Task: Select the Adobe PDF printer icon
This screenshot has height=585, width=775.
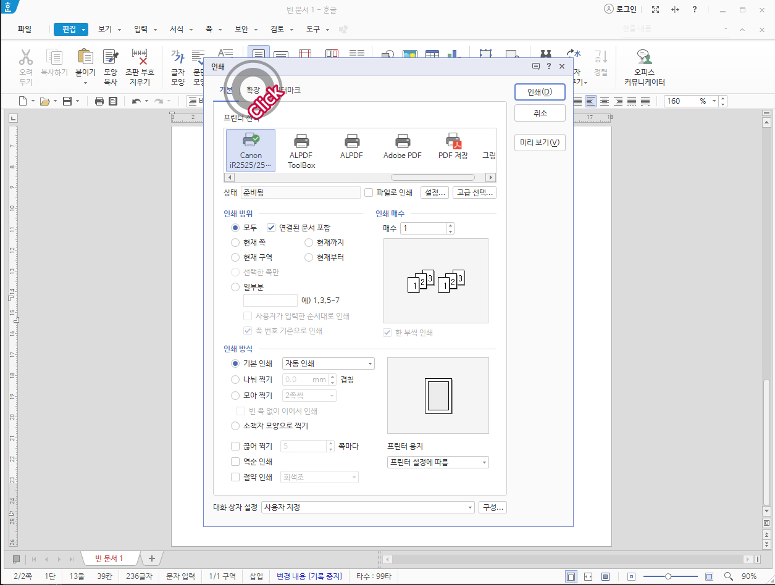Action: point(403,146)
